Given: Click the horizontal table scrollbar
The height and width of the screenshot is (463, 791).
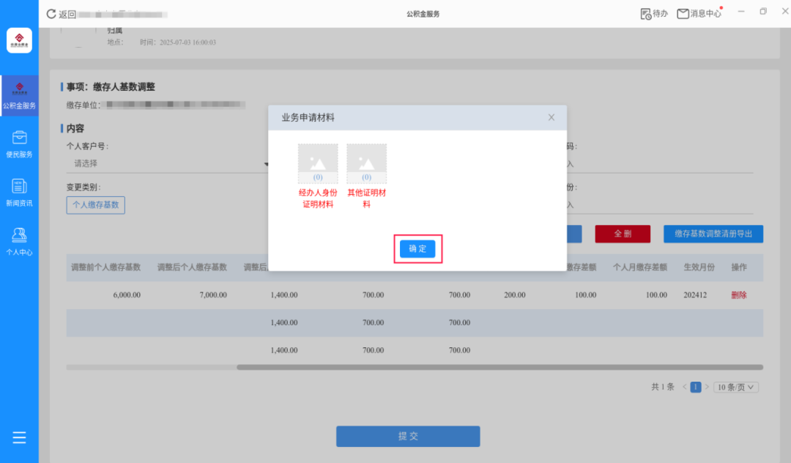Looking at the screenshot, I should click(x=500, y=368).
